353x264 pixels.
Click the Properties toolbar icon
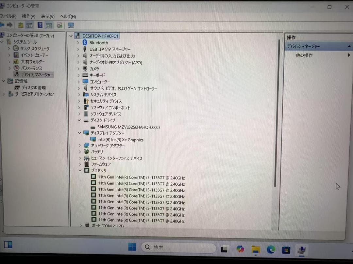pyautogui.click(x=49, y=25)
